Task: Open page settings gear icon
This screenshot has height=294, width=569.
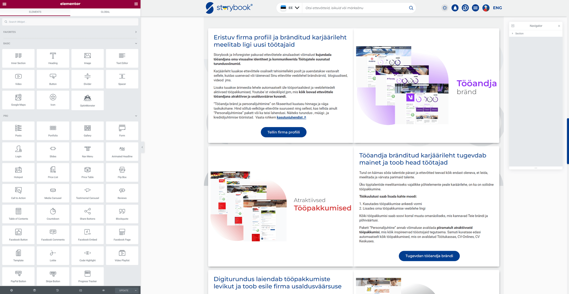Action: tap(11, 290)
